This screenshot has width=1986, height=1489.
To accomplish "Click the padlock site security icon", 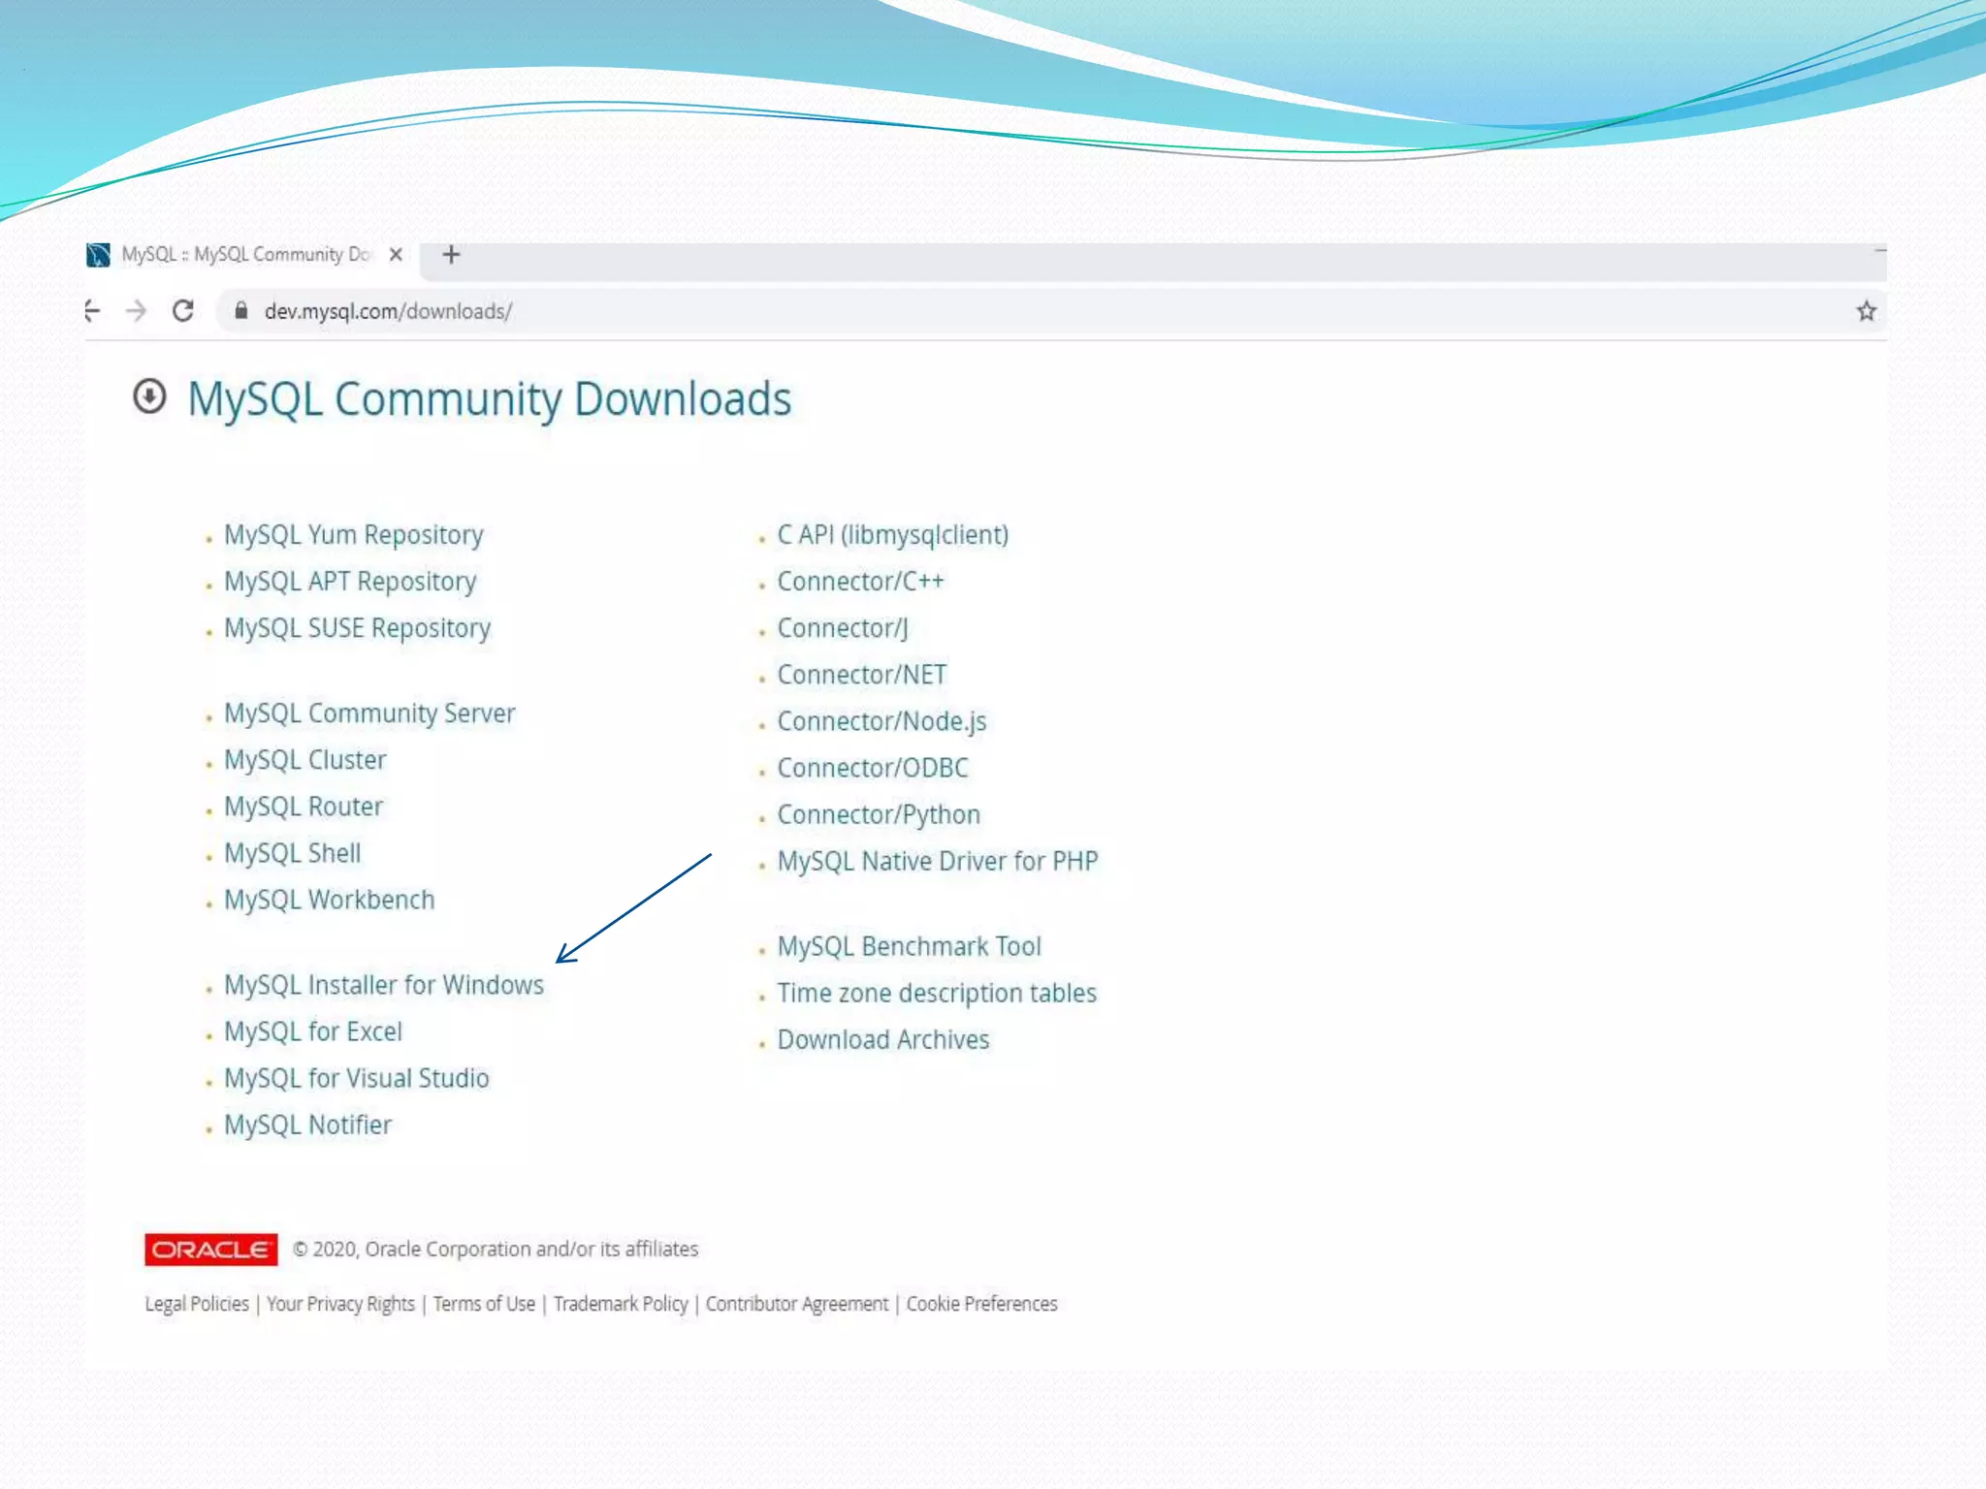I will coord(241,310).
